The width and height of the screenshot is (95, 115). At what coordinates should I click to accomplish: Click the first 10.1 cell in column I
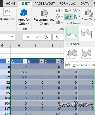36,93
